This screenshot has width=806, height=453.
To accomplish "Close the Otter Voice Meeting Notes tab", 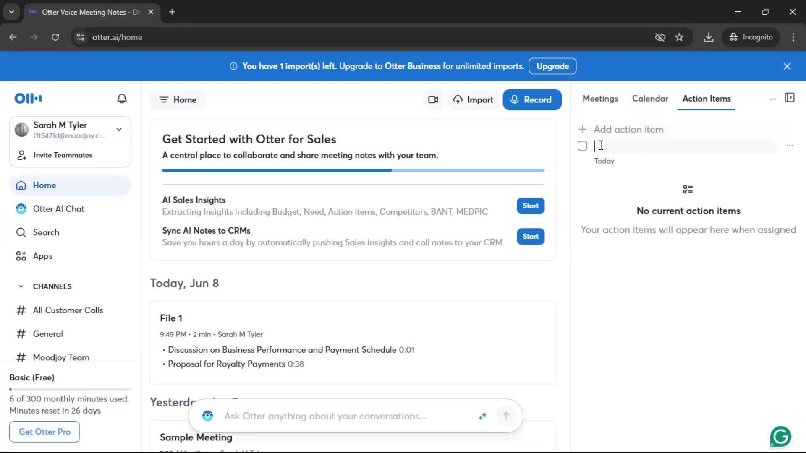I will [151, 12].
